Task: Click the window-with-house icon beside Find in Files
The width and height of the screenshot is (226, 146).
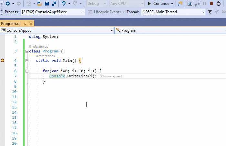Action: 190,4
